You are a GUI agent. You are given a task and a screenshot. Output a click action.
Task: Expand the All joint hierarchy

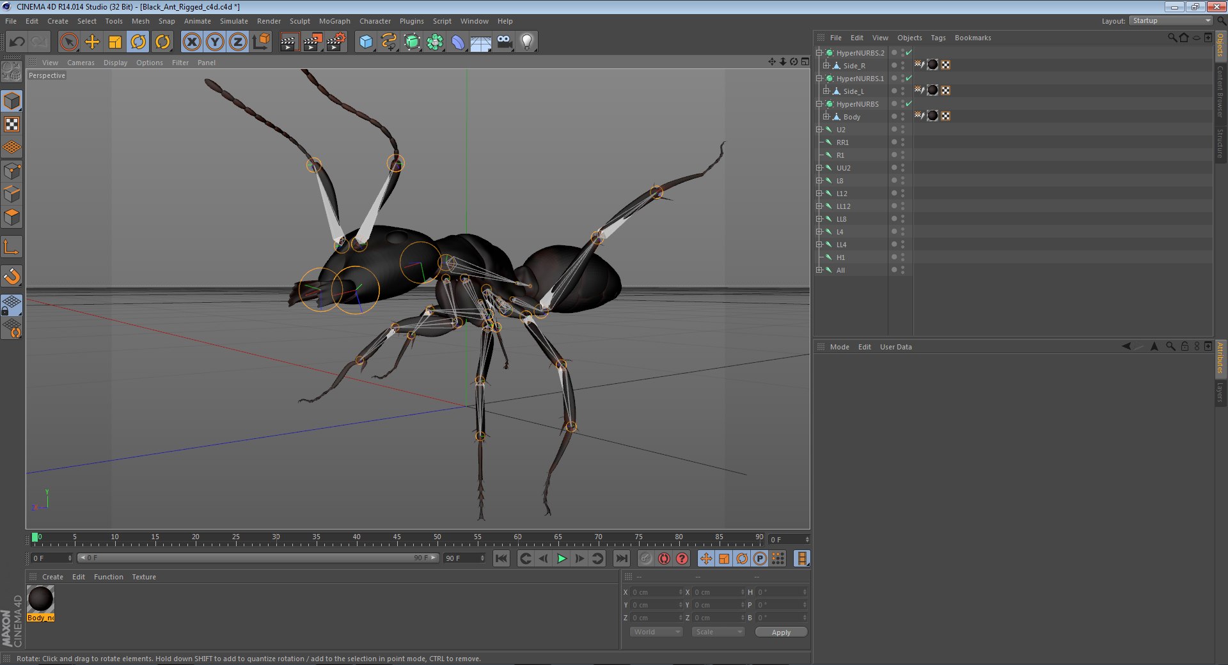click(x=819, y=270)
